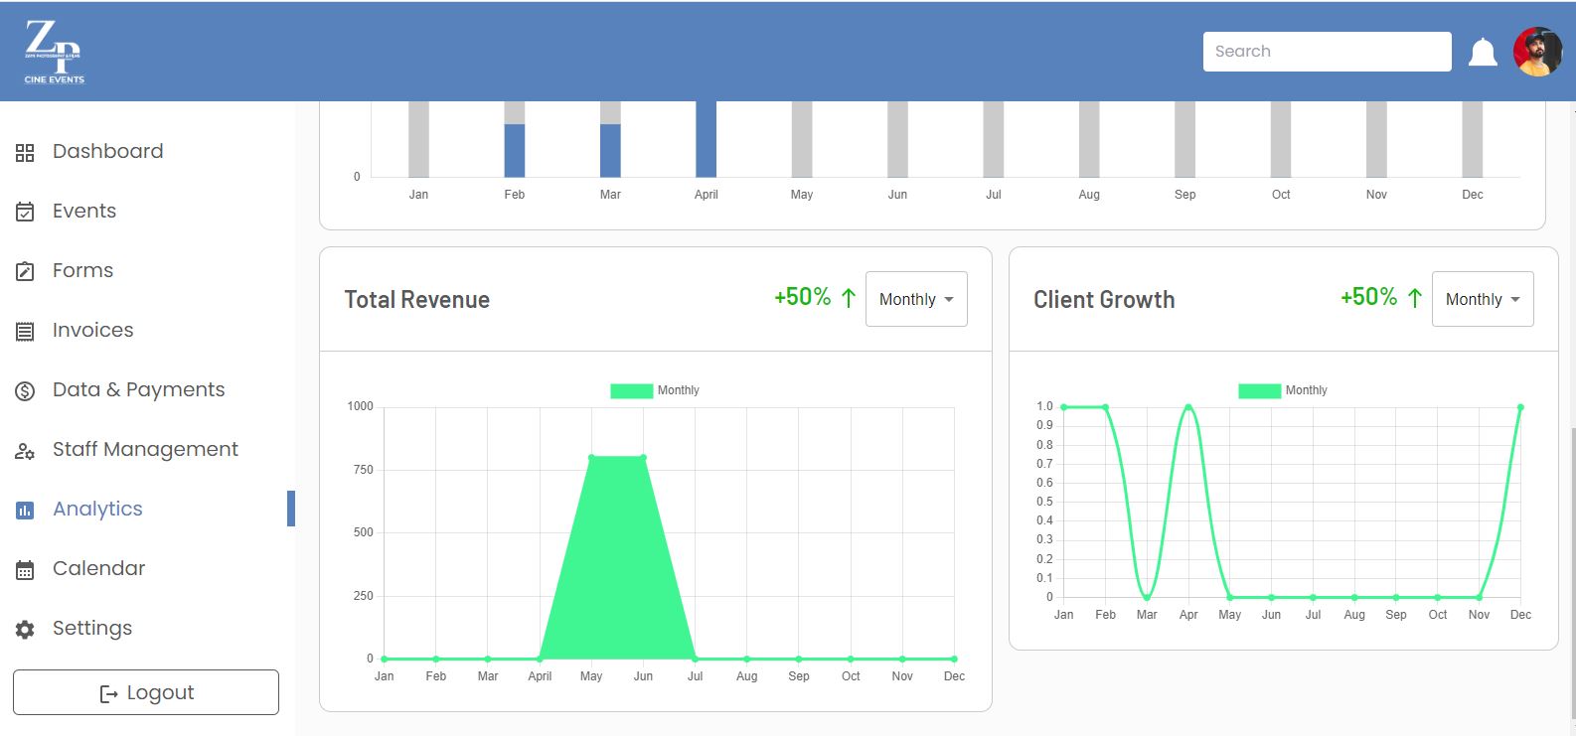The width and height of the screenshot is (1576, 736).
Task: Click the Total Revenue heading
Action: (x=417, y=300)
